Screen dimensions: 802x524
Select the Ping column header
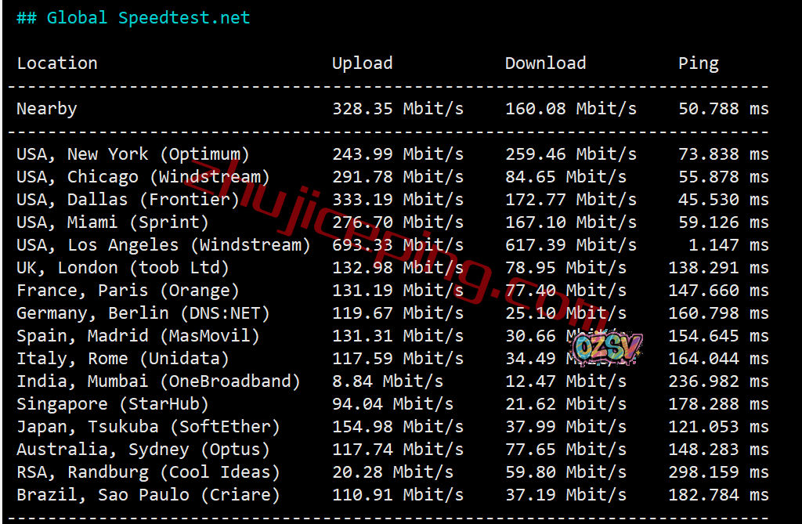pyautogui.click(x=698, y=63)
